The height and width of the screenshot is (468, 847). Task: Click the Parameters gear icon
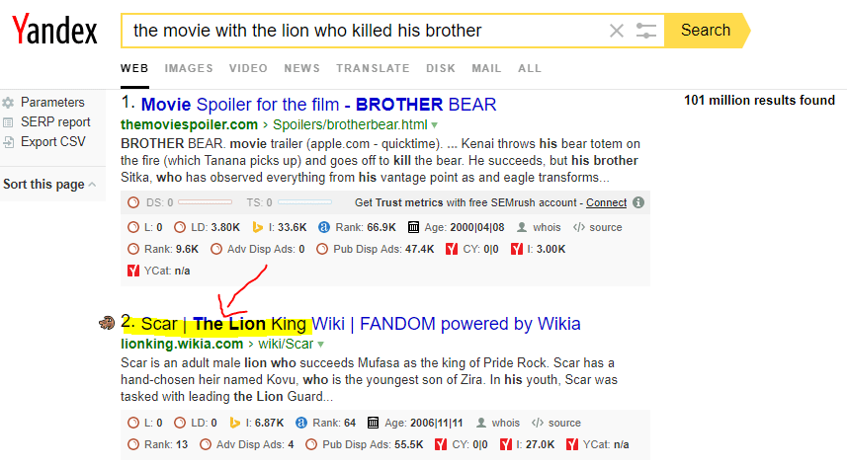point(8,103)
